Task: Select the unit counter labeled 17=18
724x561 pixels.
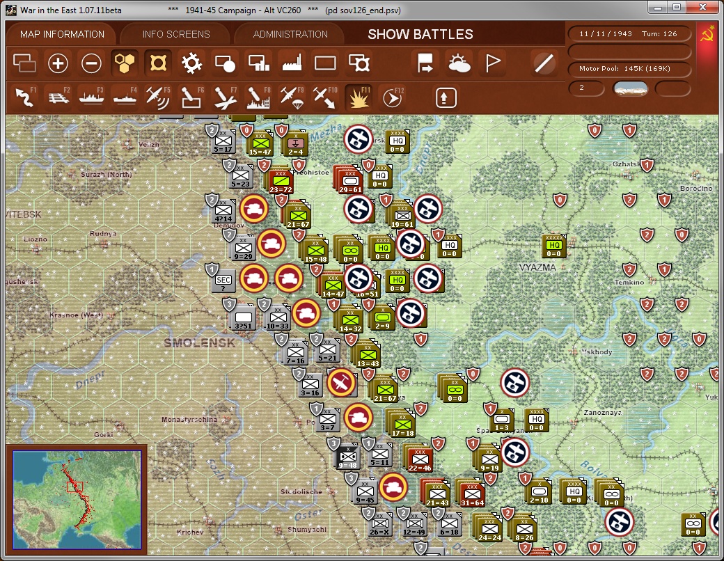Action: (402, 425)
